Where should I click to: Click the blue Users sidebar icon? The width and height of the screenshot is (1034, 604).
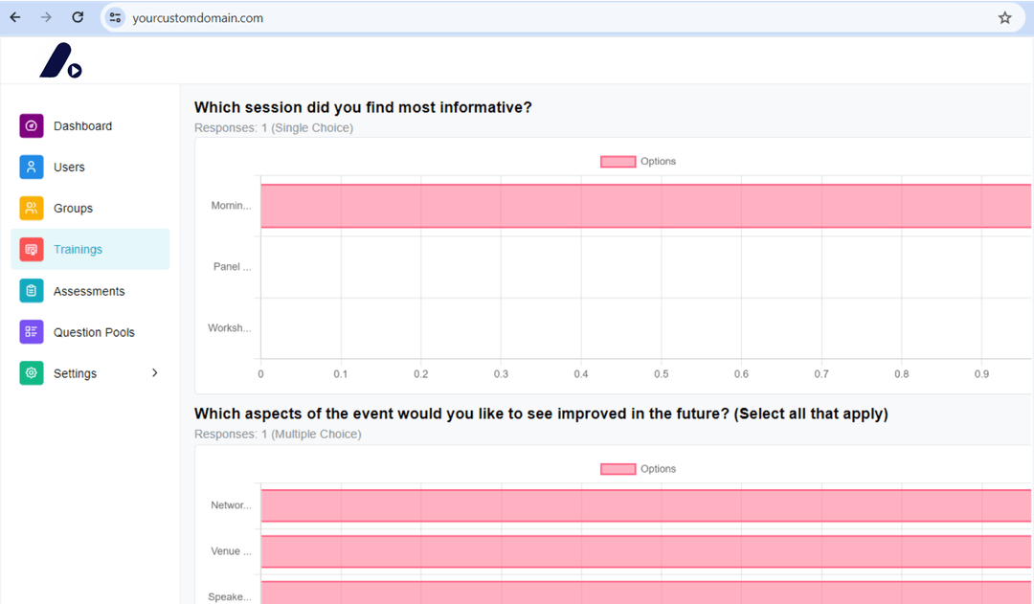pyautogui.click(x=32, y=167)
